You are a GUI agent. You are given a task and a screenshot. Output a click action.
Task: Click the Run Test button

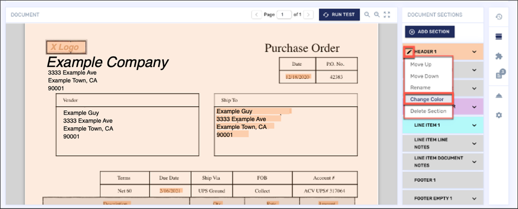point(339,14)
